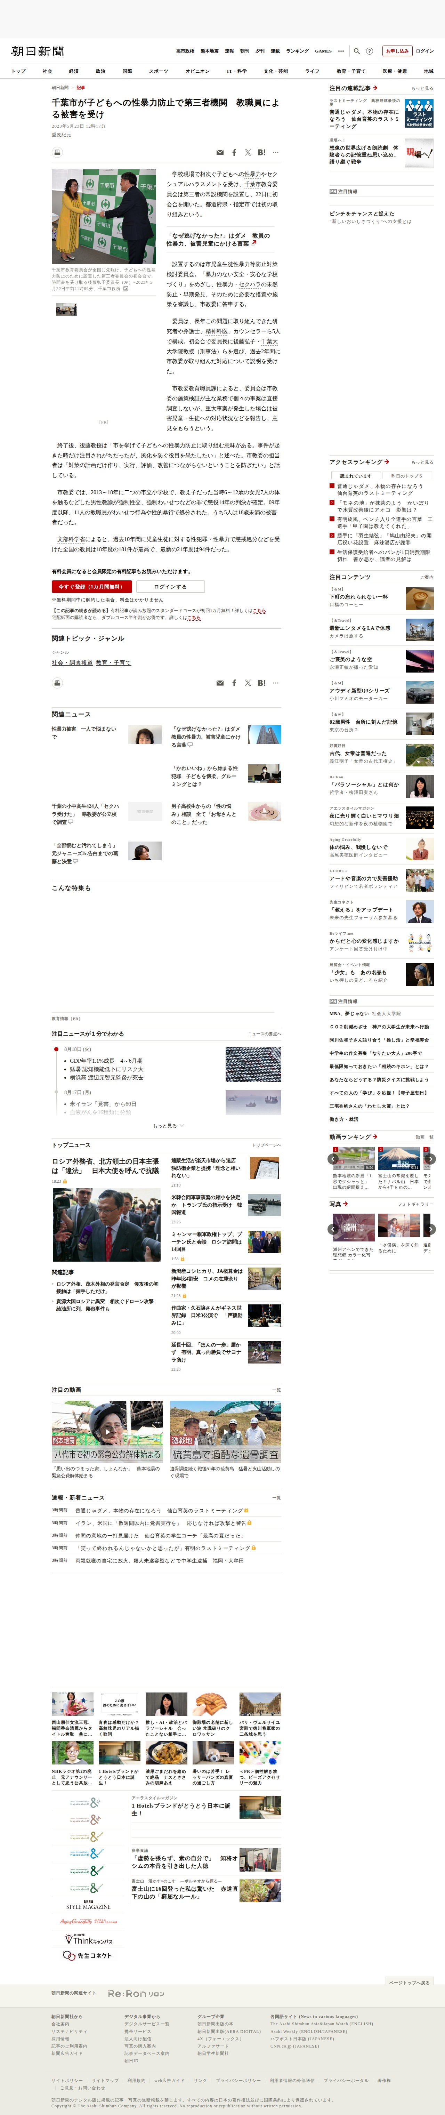Share the article by mail, top toolbar

(x=219, y=152)
